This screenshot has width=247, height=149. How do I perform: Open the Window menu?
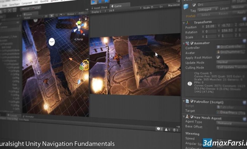[x=54, y=1]
